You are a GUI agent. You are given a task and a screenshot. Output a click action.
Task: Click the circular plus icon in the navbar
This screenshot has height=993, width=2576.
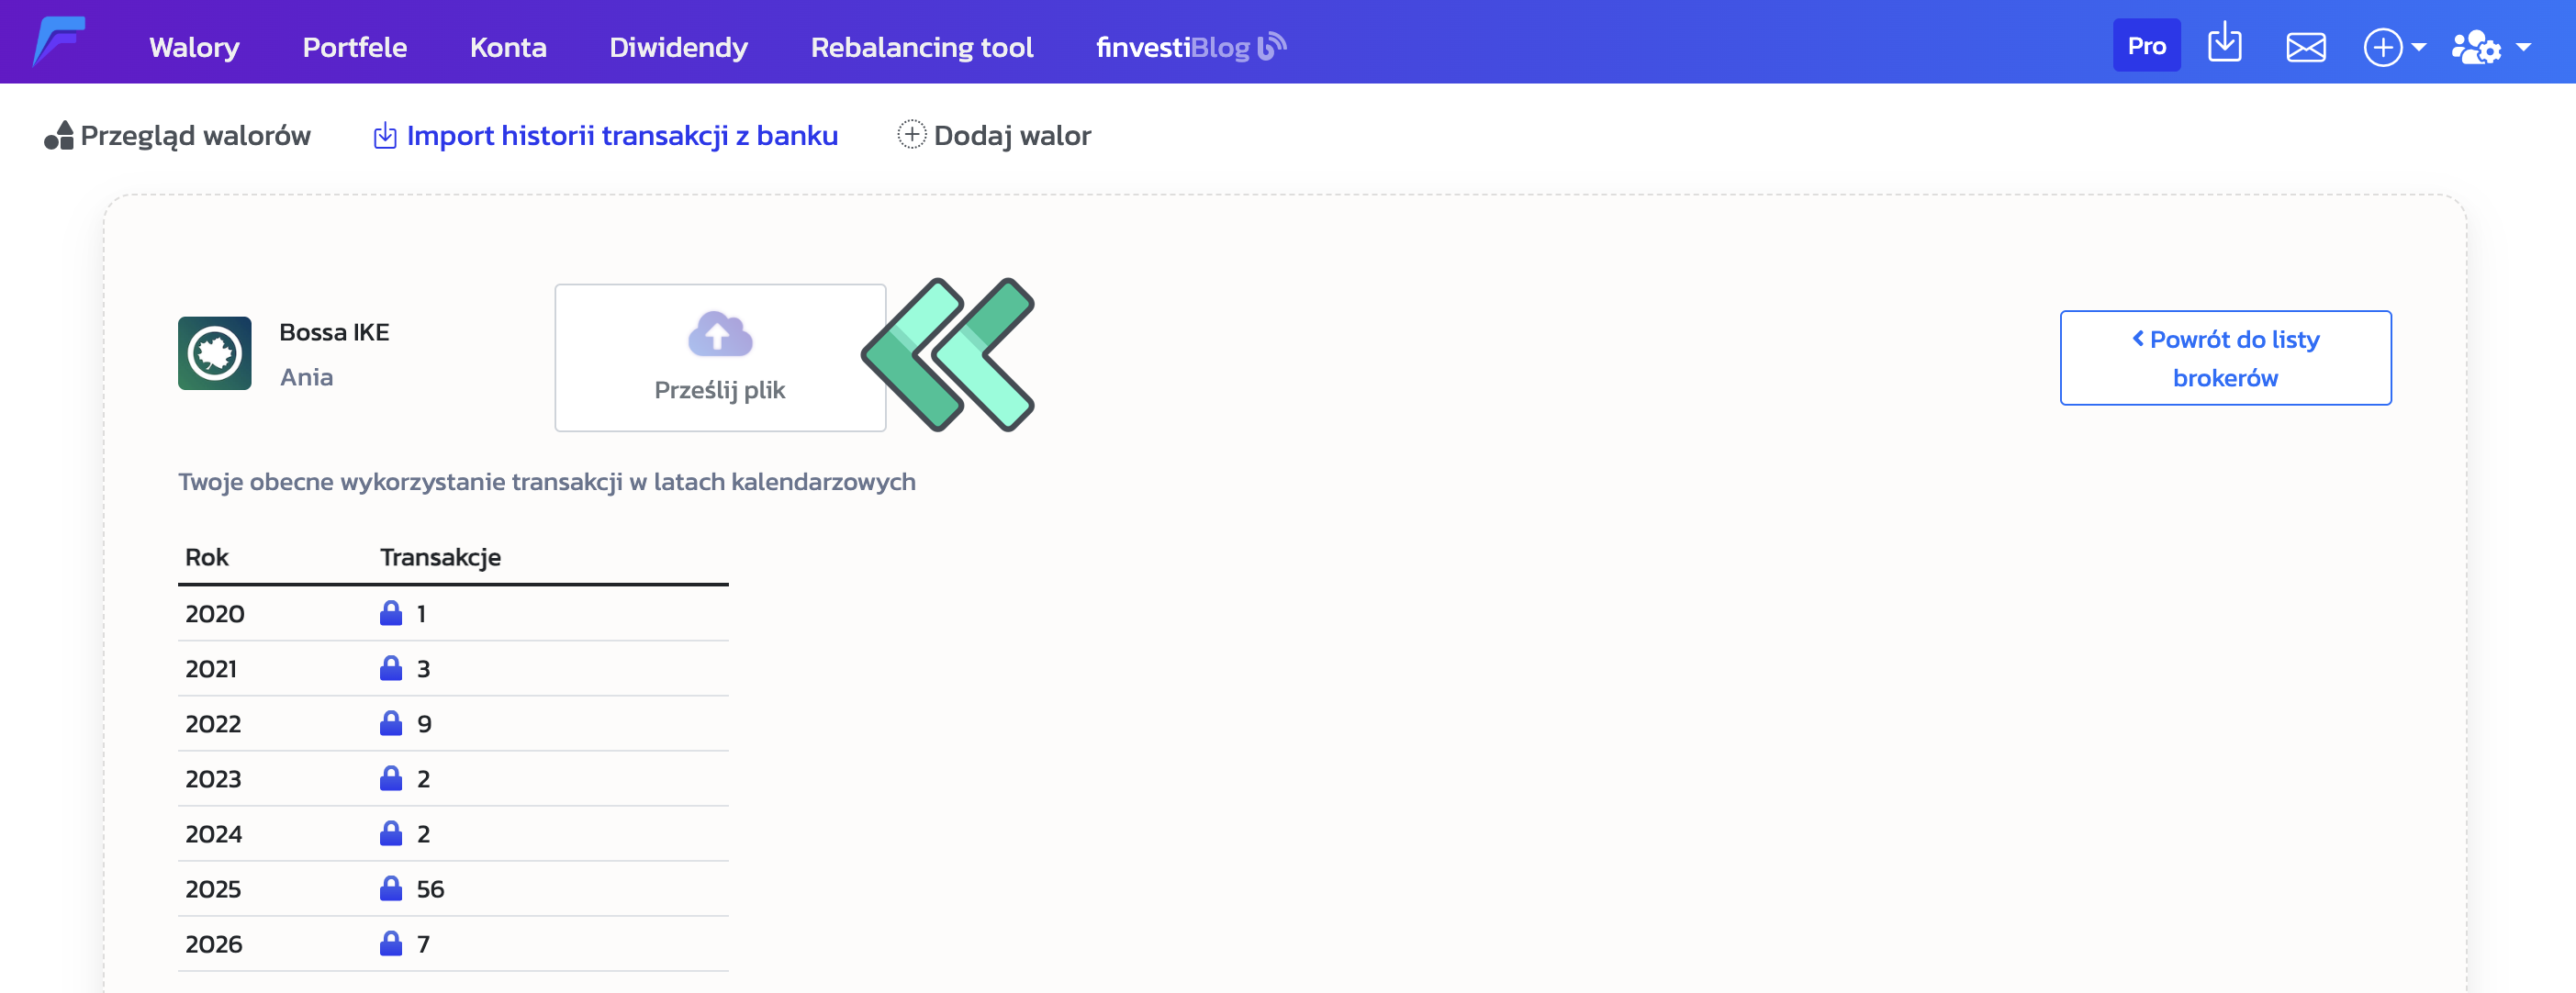(x=2385, y=47)
